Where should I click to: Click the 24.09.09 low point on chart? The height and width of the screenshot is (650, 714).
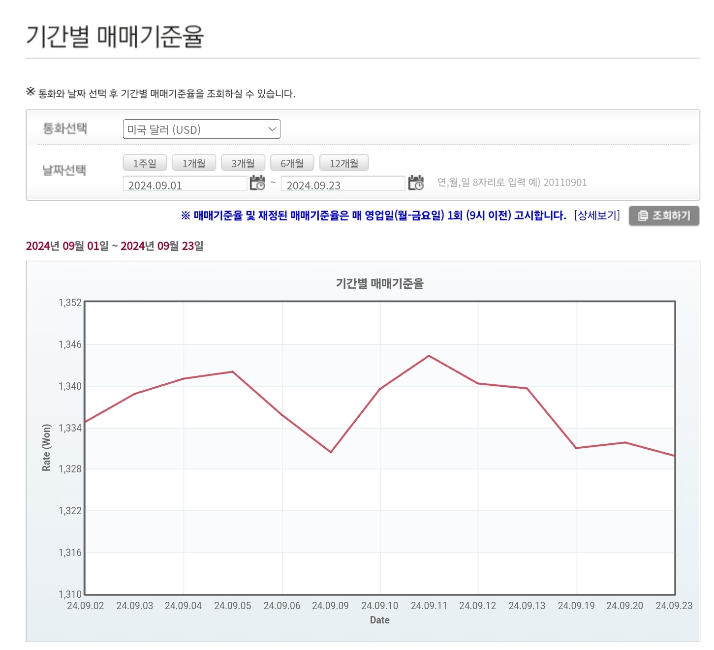click(331, 452)
